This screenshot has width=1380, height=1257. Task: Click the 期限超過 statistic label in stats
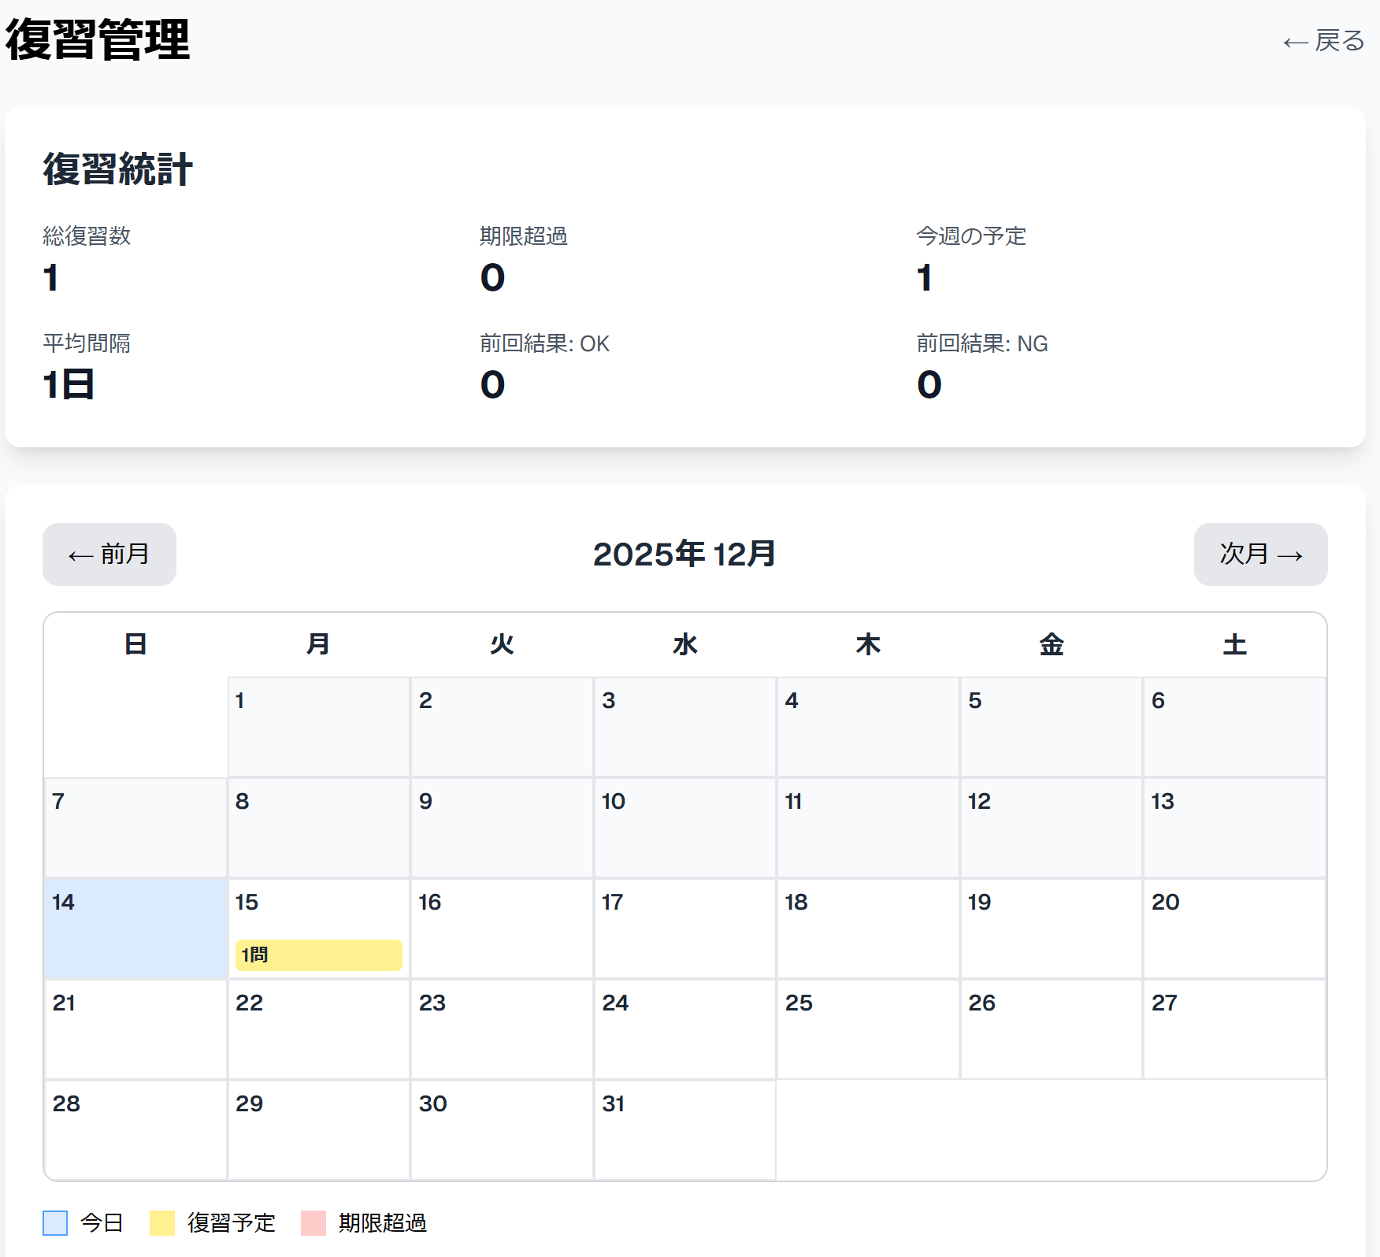tap(524, 235)
